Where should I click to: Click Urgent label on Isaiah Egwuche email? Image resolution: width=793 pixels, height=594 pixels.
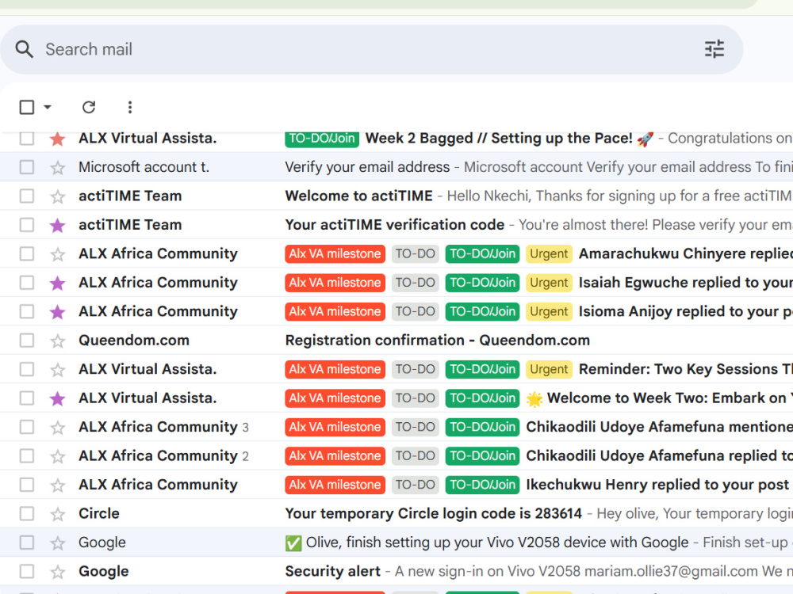[549, 283]
